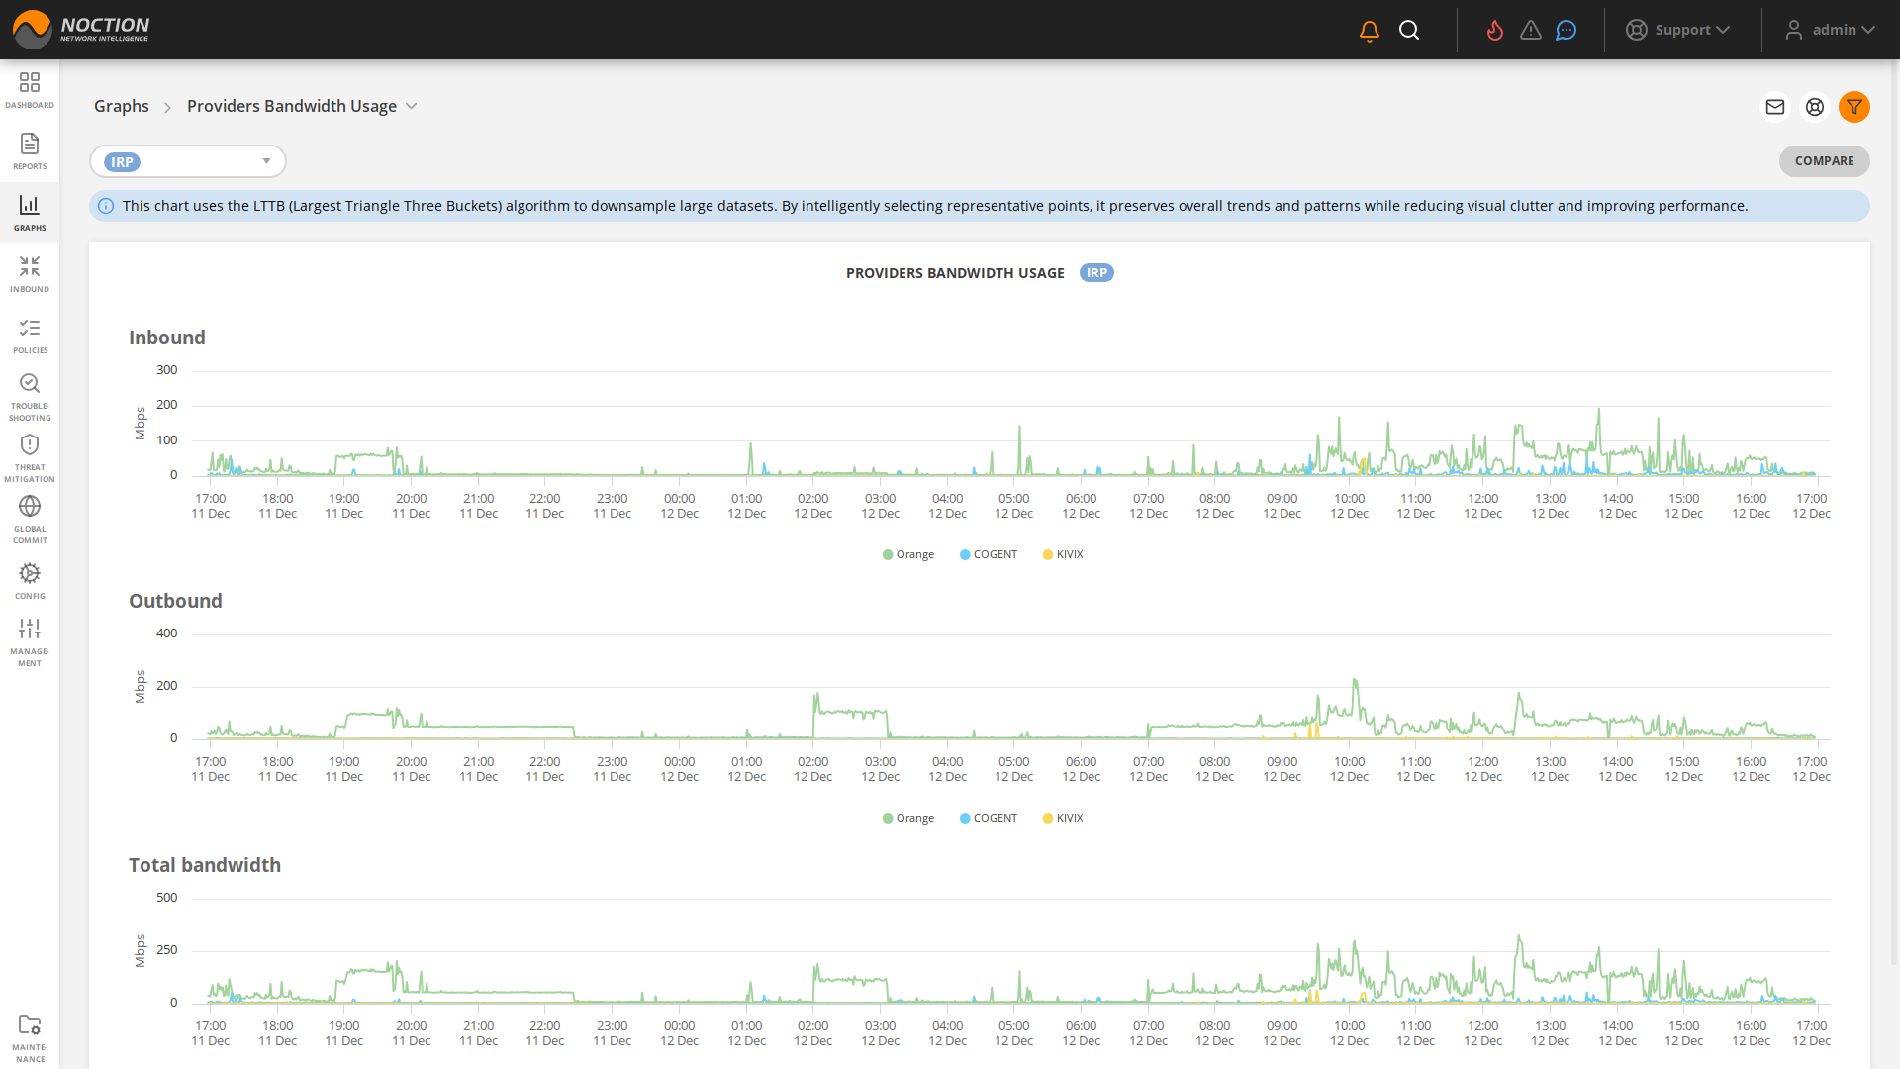Open the Inbound section in the sidebar

30,273
